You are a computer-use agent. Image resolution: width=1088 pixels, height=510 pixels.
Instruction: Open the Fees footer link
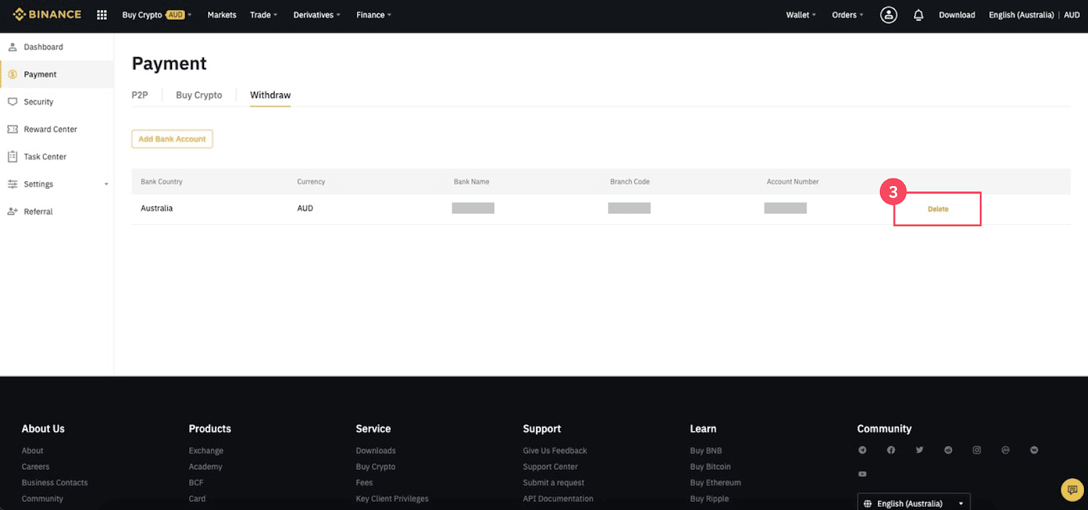coord(364,483)
